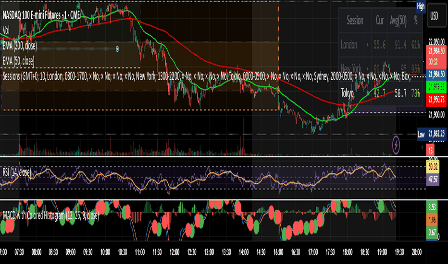
Task: Click the 17:00 time axis label
Action: [x=313, y=252]
